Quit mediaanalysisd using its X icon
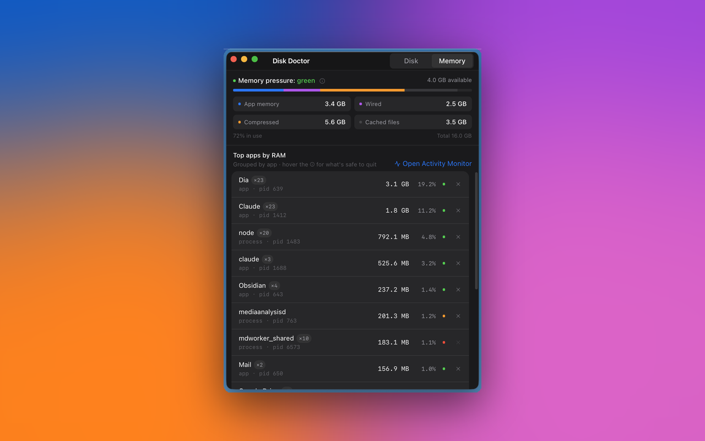The height and width of the screenshot is (441, 705). click(x=458, y=316)
